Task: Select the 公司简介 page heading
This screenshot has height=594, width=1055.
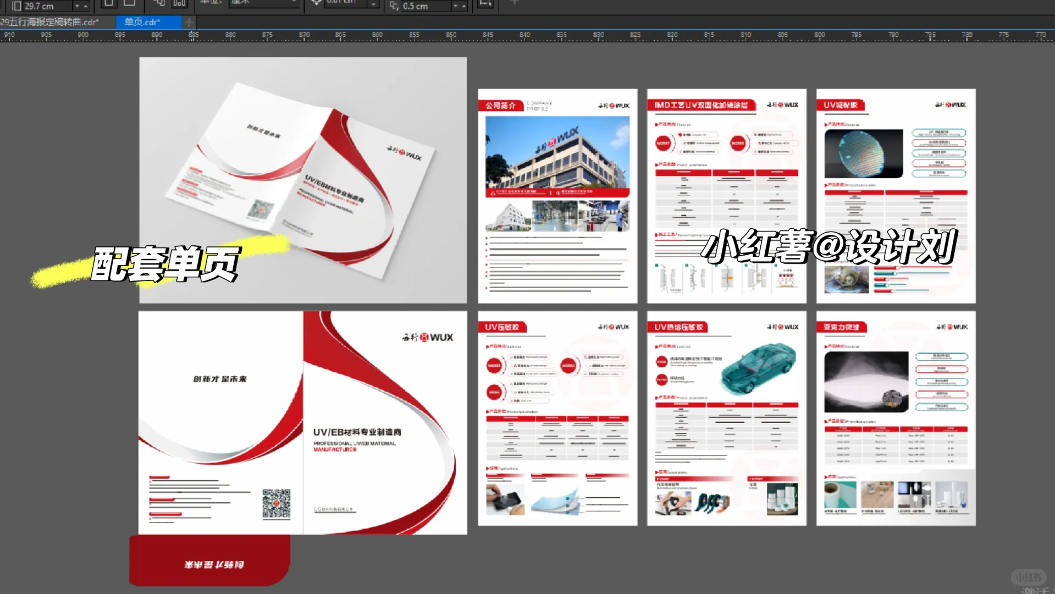Action: point(500,106)
